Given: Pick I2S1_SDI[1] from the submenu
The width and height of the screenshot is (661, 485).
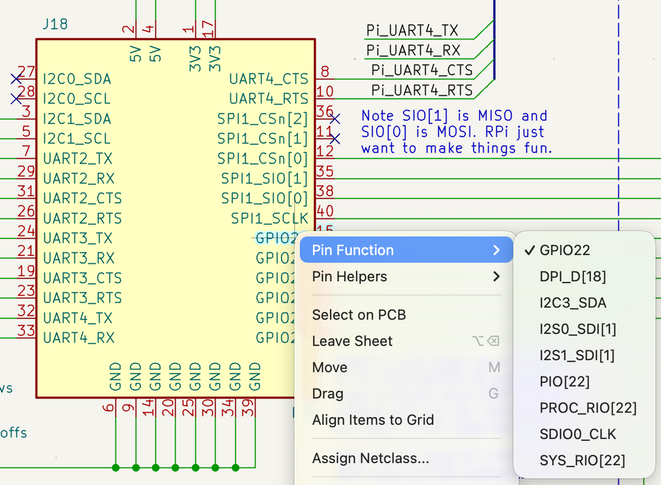Looking at the screenshot, I should 577,355.
